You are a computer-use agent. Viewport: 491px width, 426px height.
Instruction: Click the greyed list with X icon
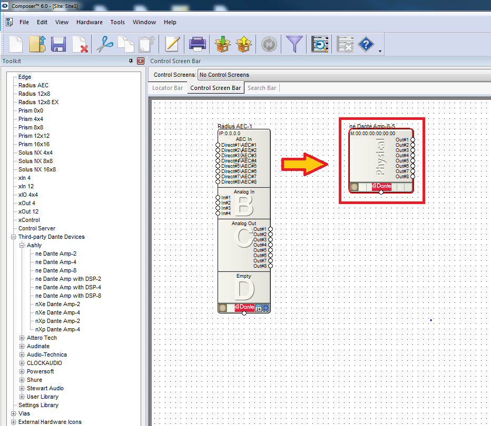tap(345, 44)
